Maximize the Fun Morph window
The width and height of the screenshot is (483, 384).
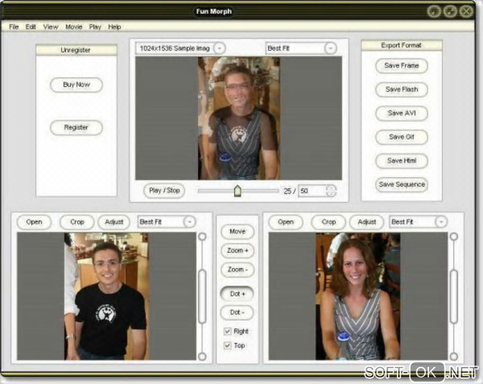(450, 11)
